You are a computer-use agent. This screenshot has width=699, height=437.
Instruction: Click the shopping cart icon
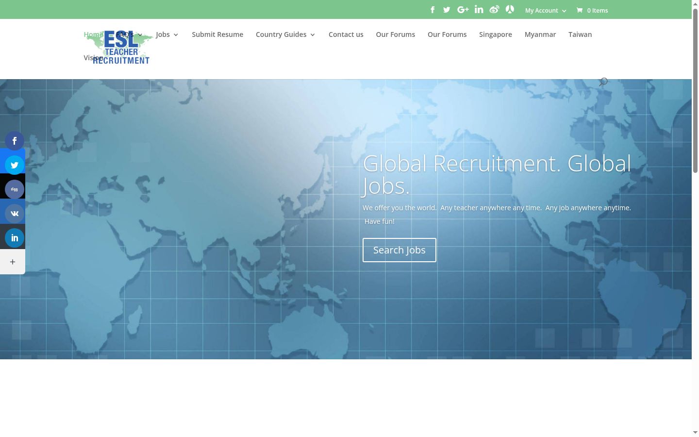[x=580, y=10]
